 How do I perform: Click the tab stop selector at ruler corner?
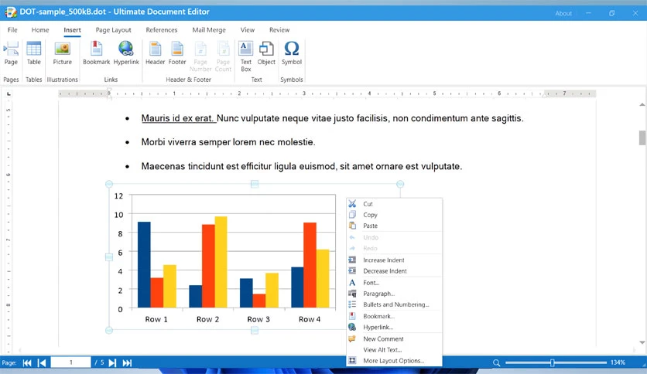[x=9, y=94]
